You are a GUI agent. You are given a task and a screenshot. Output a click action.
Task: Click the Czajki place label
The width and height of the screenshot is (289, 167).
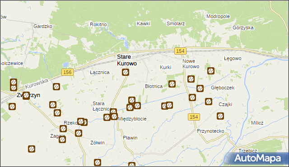pos(225,104)
